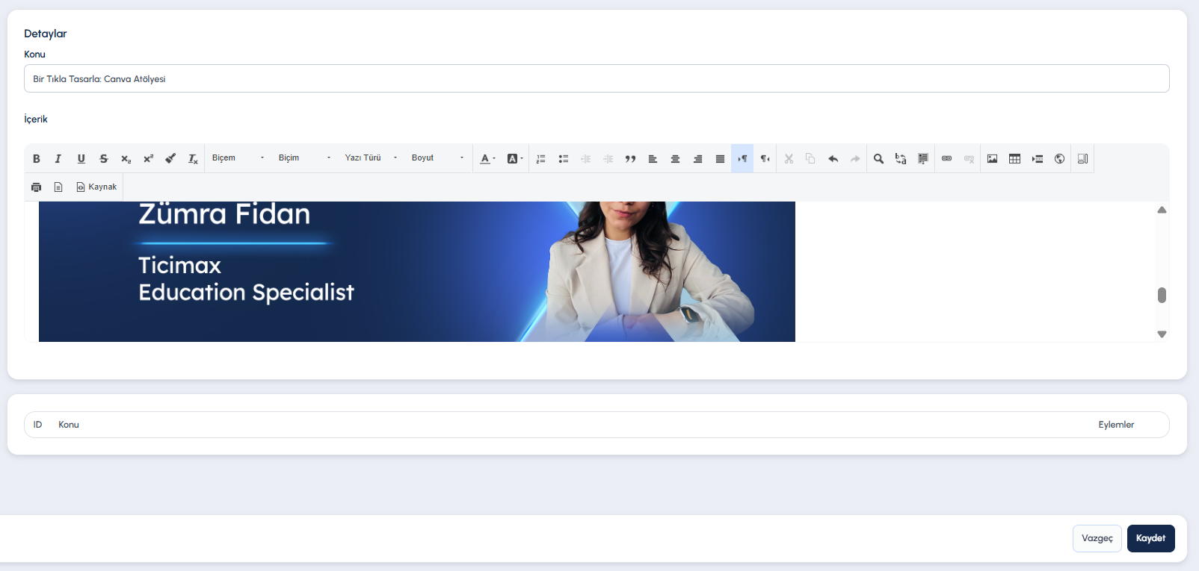
Task: Open the background color picker
Action: (x=515, y=158)
